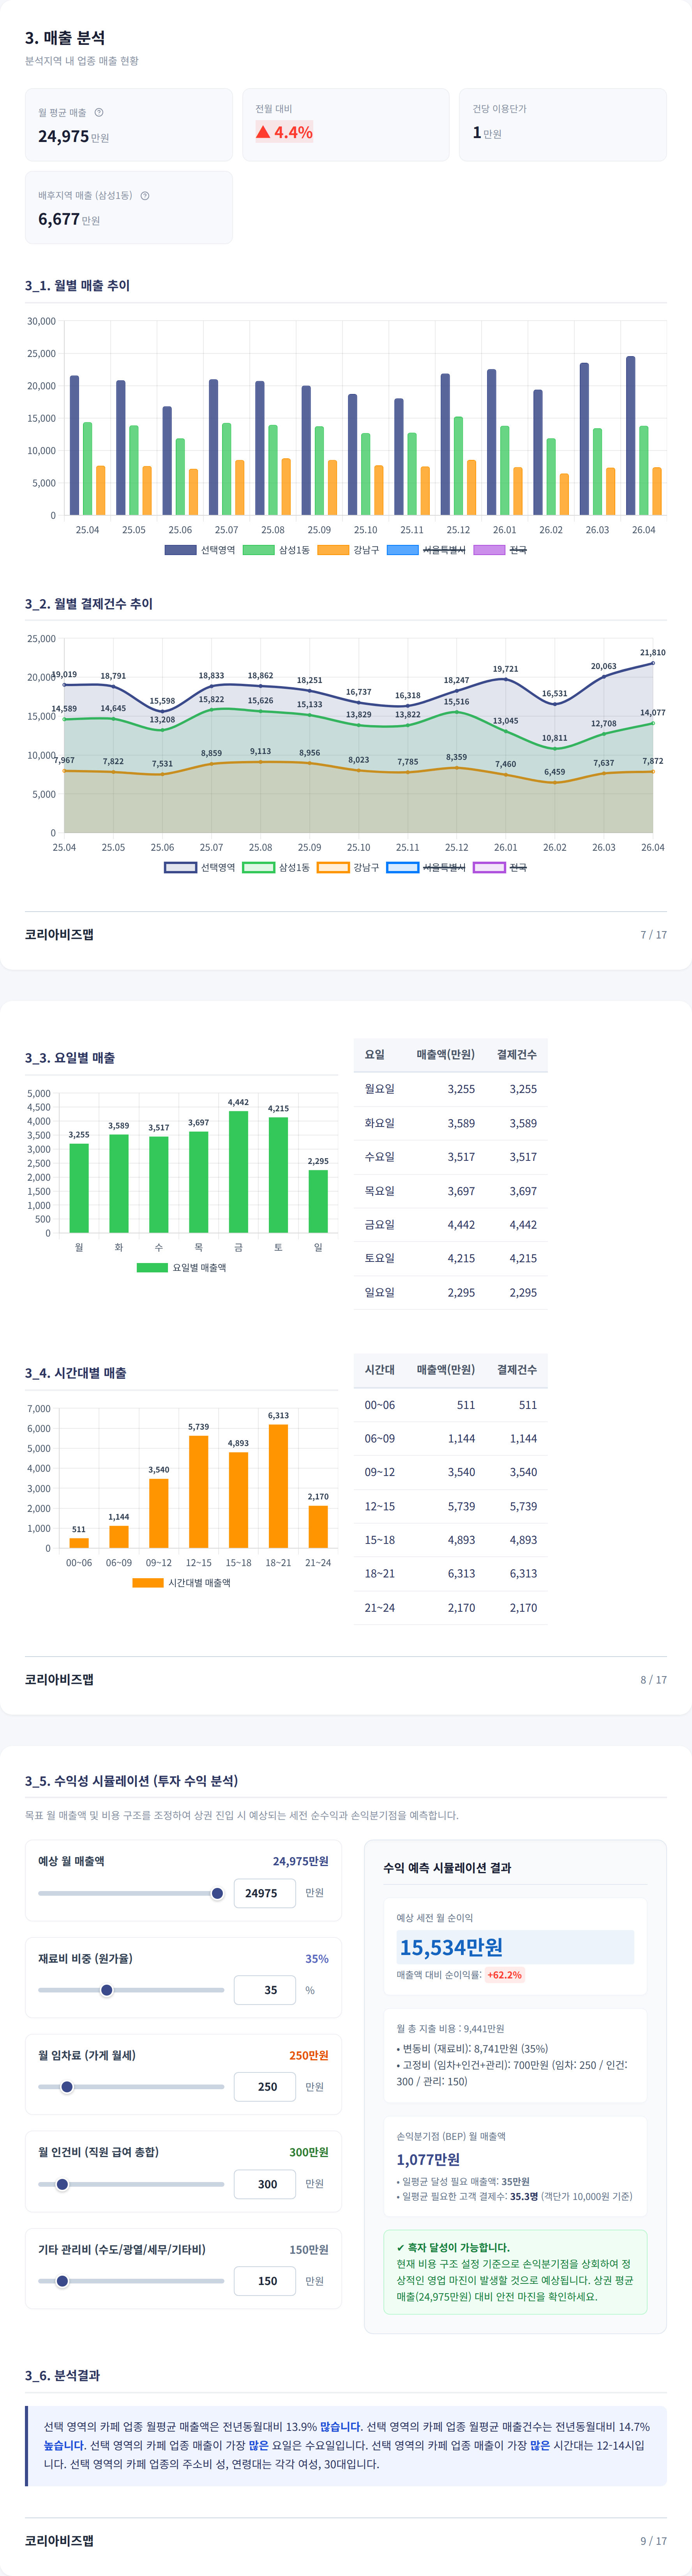Toggle 선택영역 legend in monthly sales chart
Screen dimensions: 692x2576
pyautogui.click(x=200, y=550)
